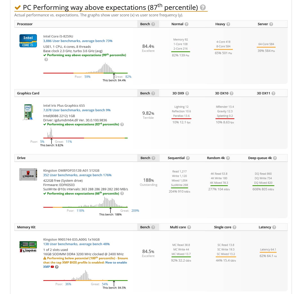
Task: Click the drive Great 209% value
Action: pyautogui.click(x=135, y=211)
